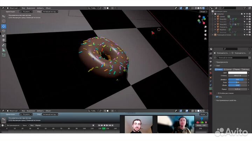Select Точечный источник in the outliner

click(224, 35)
